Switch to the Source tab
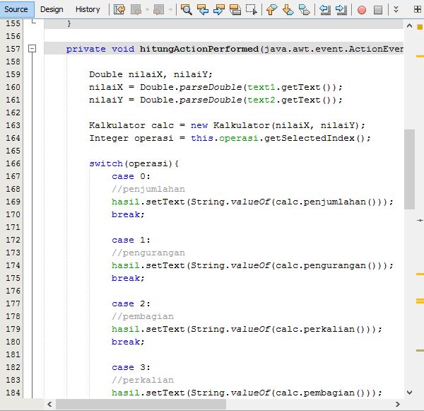The height and width of the screenshot is (411, 424). 16,9
